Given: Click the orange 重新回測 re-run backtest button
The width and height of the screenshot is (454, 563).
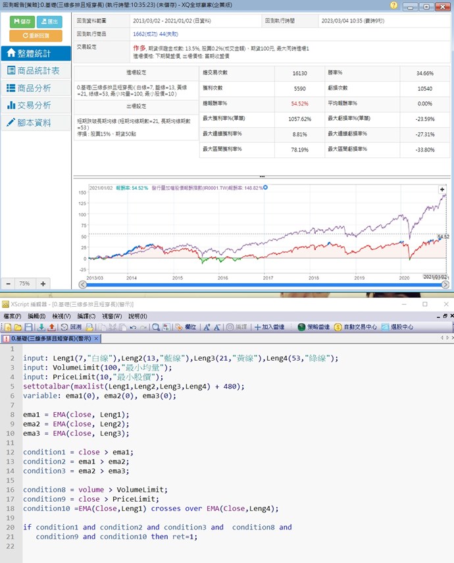Looking at the screenshot, I should (x=36, y=36).
